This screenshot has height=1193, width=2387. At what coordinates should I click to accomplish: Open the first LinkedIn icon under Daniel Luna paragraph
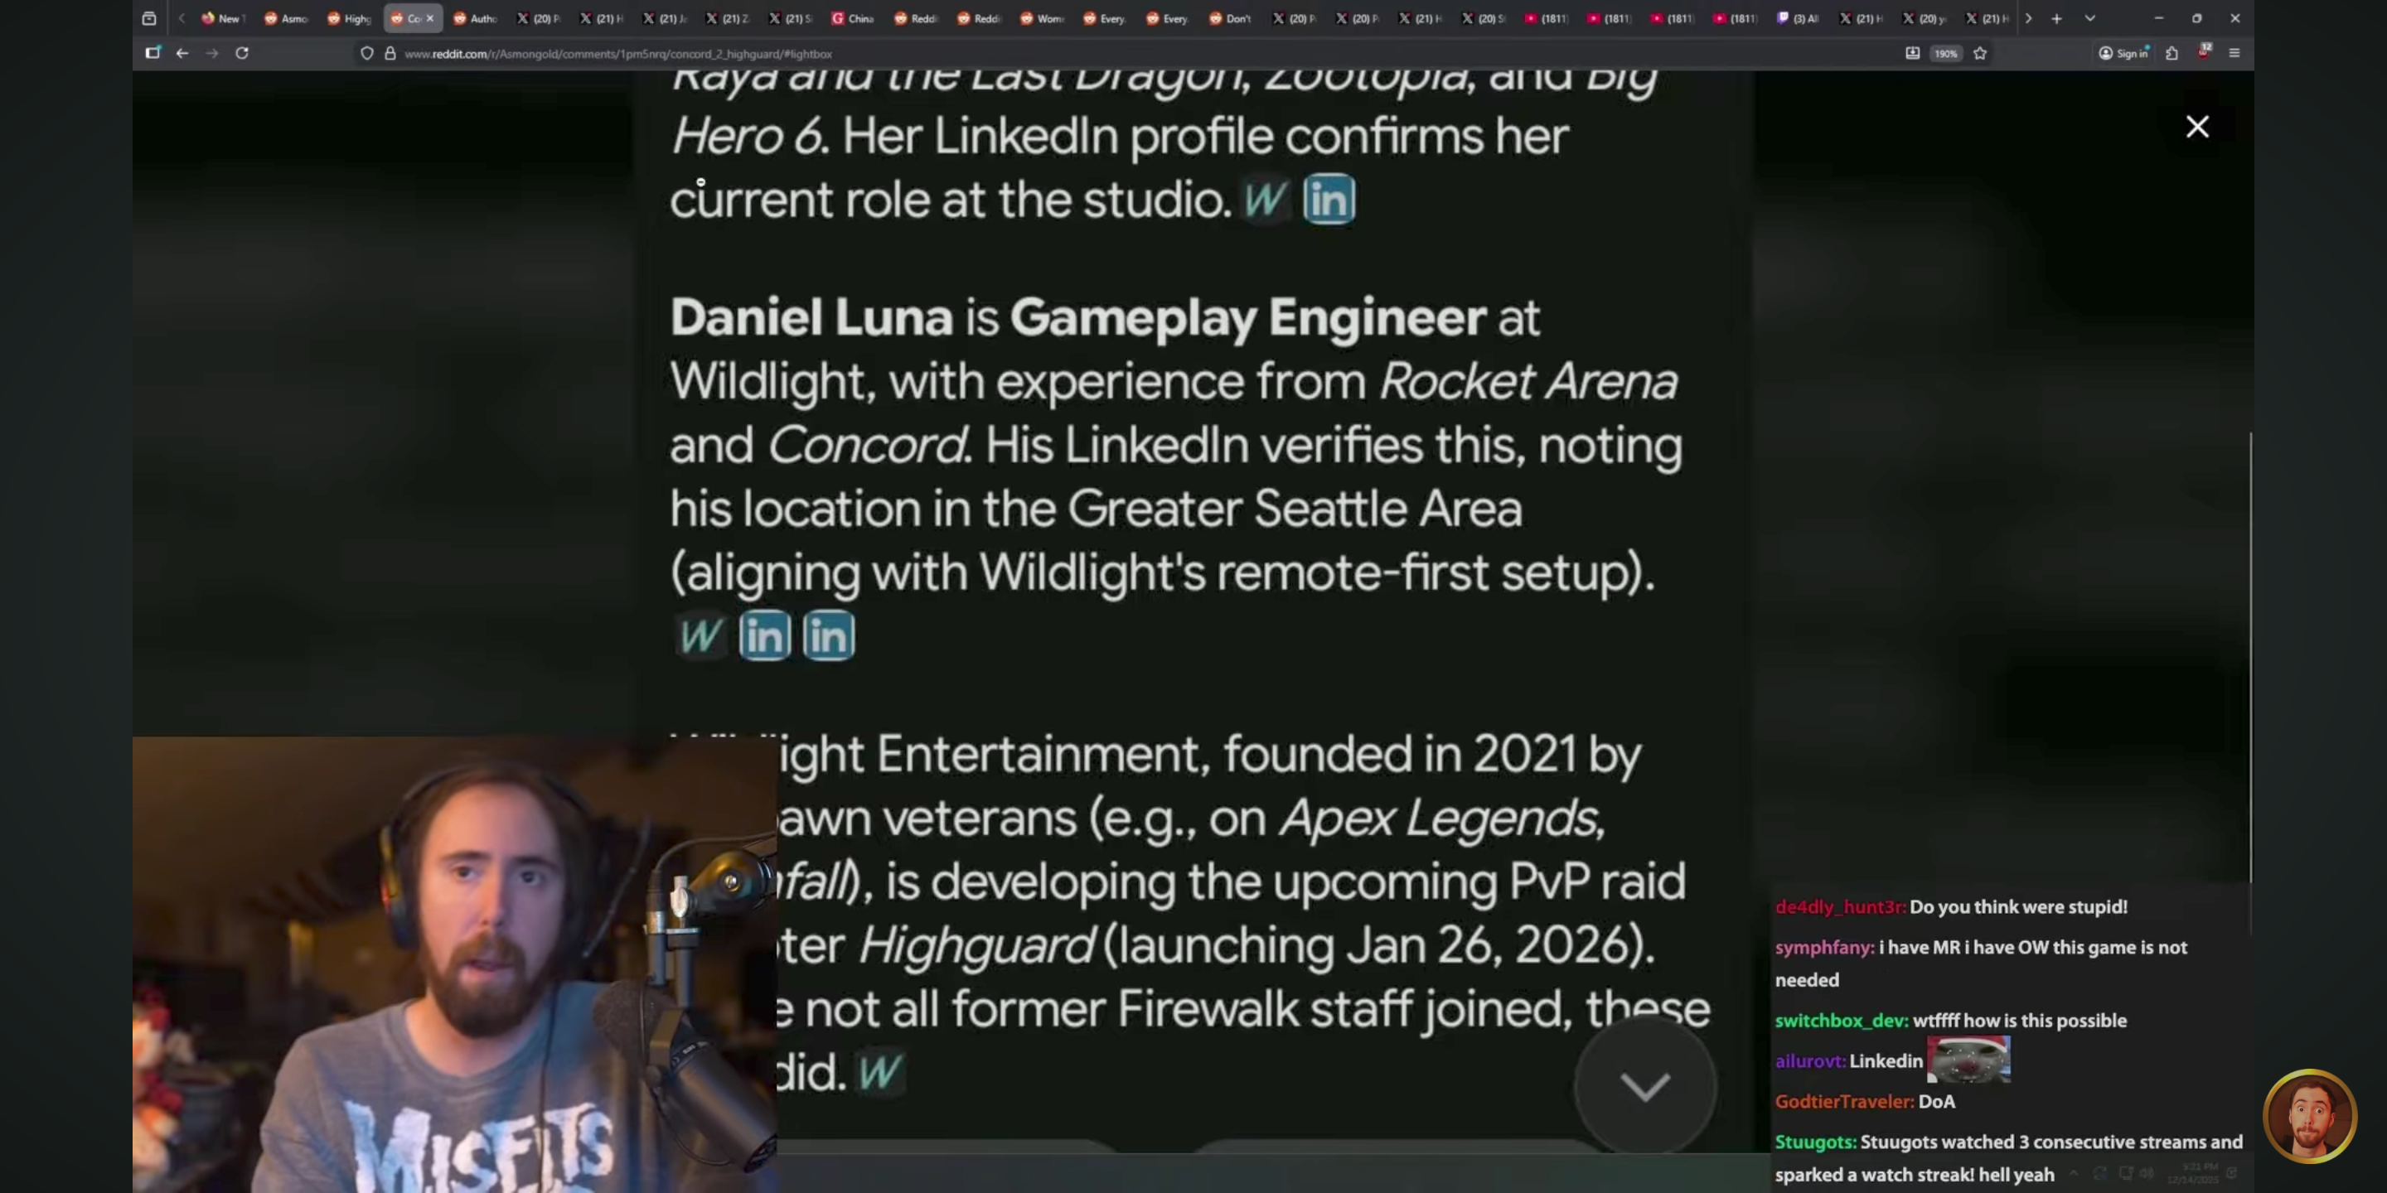click(764, 635)
